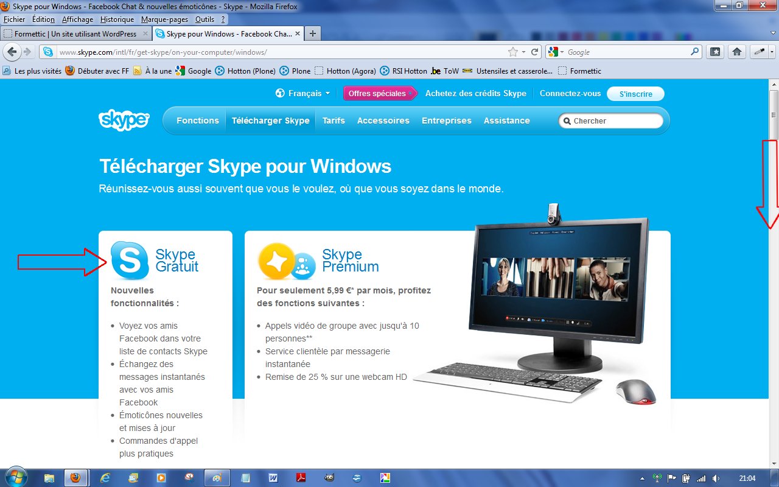
Task: Open the bookmarks toolbar button
Action: (x=716, y=52)
